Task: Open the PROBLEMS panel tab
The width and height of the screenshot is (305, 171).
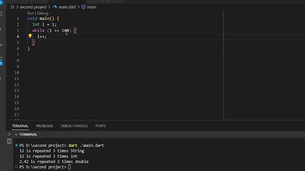Action: 44,126
